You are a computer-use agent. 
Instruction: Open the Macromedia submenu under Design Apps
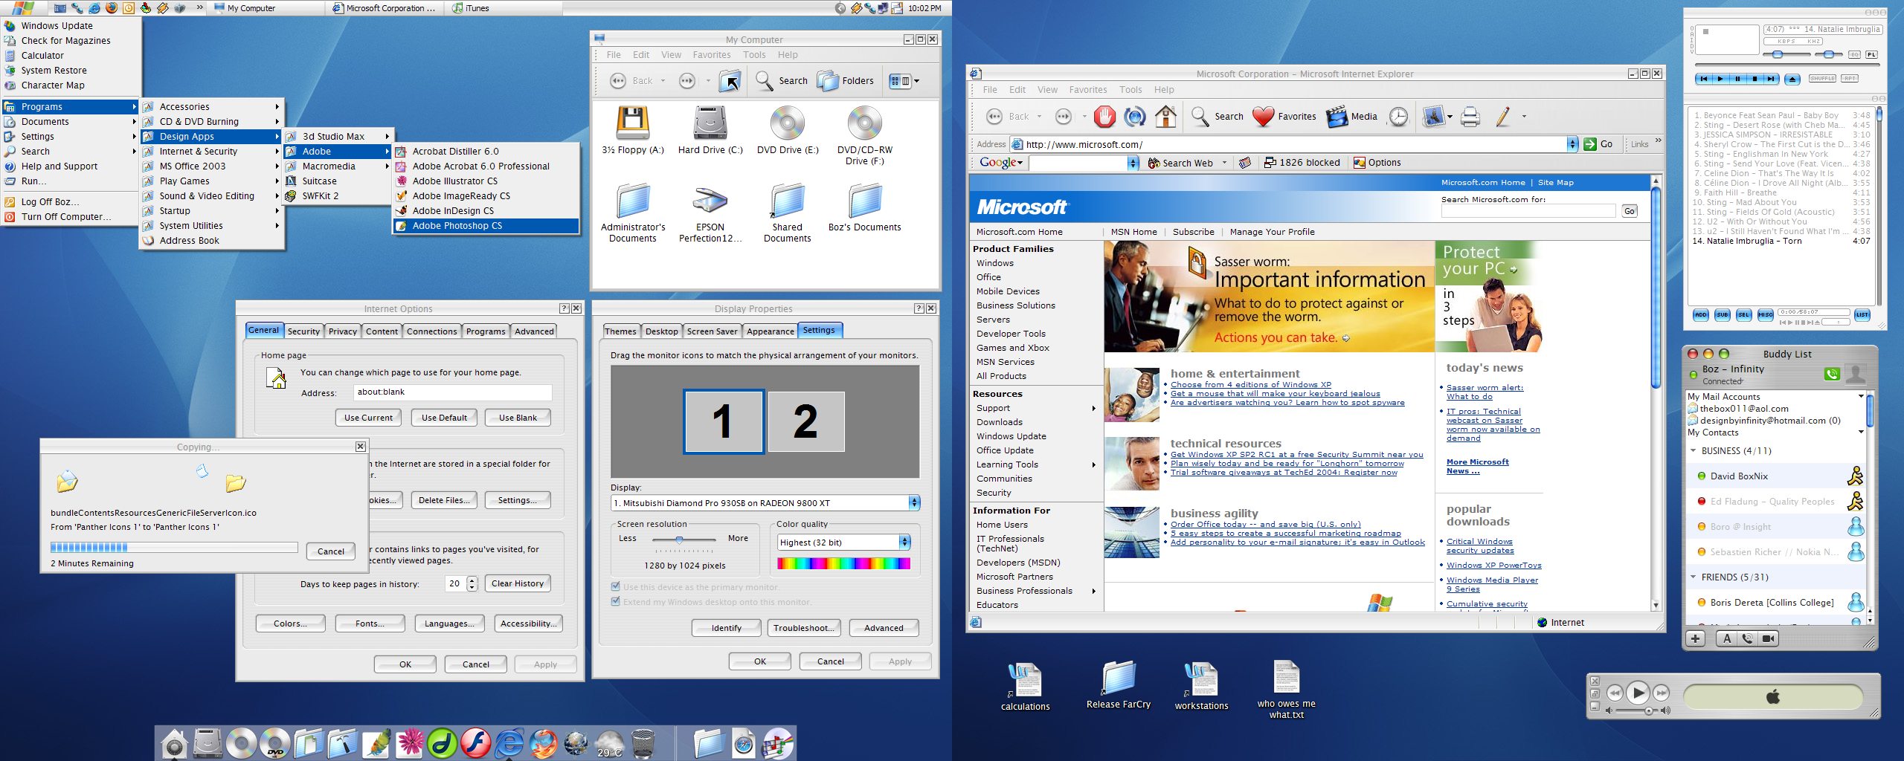pyautogui.click(x=338, y=166)
